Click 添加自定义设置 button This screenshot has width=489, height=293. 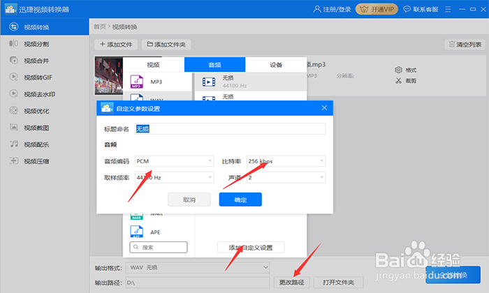coord(251,247)
